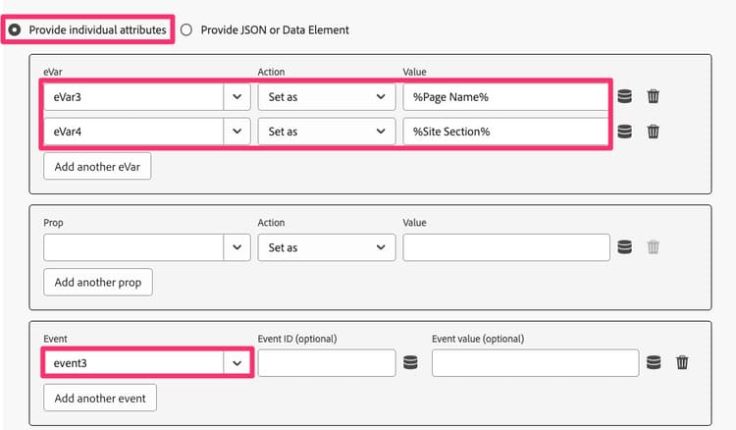The image size is (736, 430).
Task: Expand the eVar4 dropdown
Action: [x=237, y=131]
